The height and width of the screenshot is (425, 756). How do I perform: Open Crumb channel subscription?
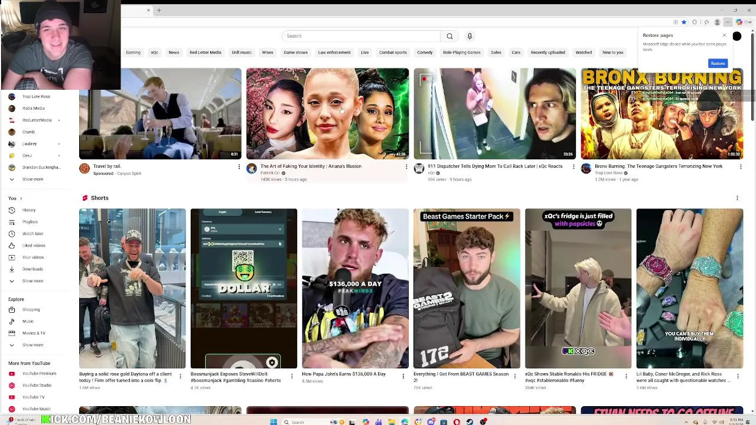point(28,132)
